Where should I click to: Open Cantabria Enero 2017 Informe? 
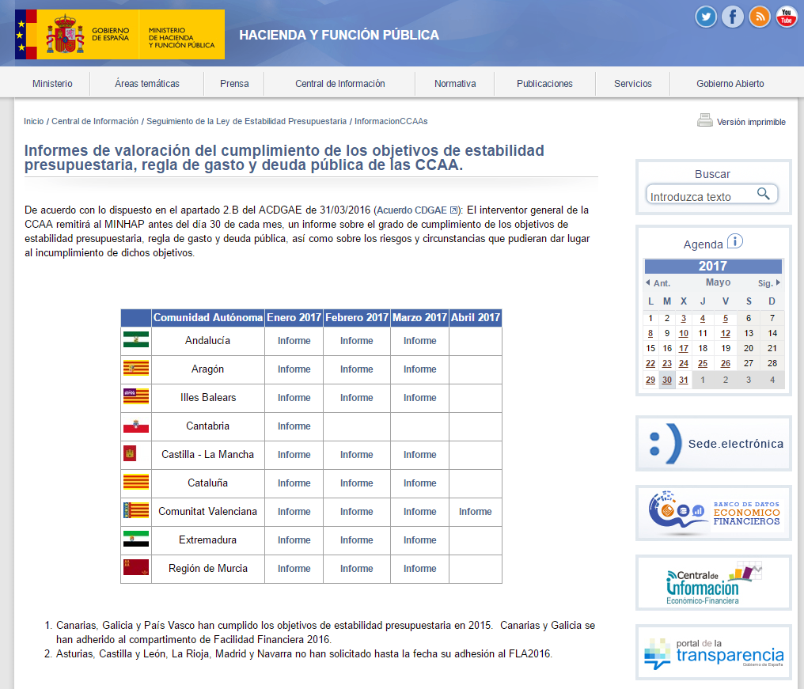[x=294, y=426]
